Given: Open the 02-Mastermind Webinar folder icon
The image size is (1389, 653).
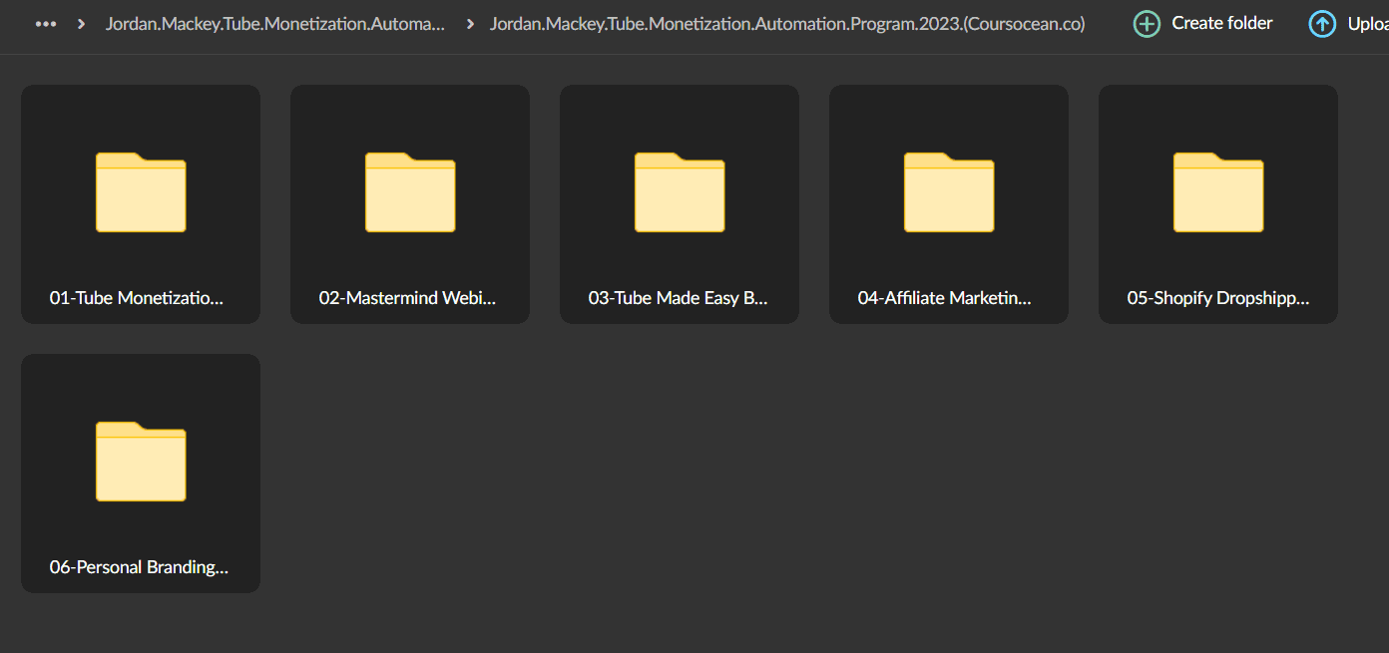Looking at the screenshot, I should (x=410, y=192).
